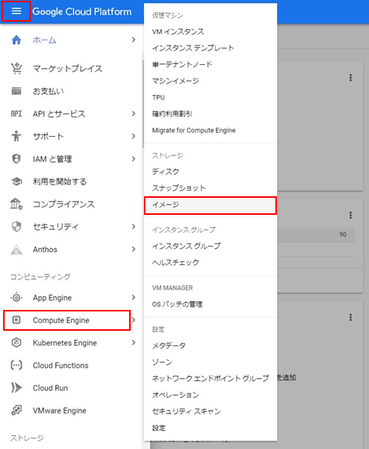Select TPU in the submenu
Image resolution: width=369 pixels, height=449 pixels.
210,97
